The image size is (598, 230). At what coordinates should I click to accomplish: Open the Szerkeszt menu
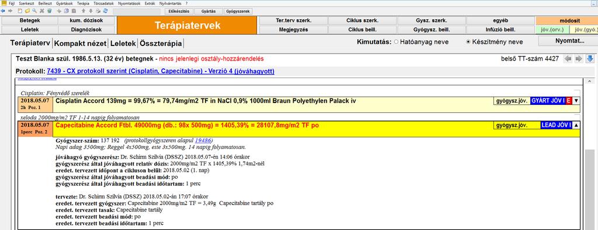[26, 3]
